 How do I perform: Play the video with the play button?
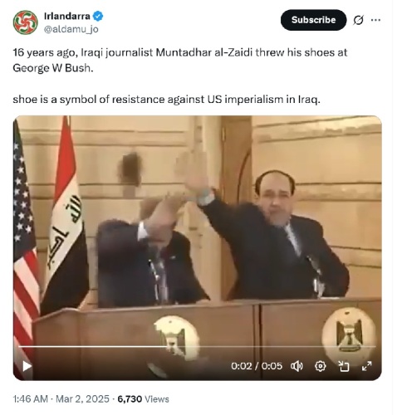pyautogui.click(x=27, y=366)
